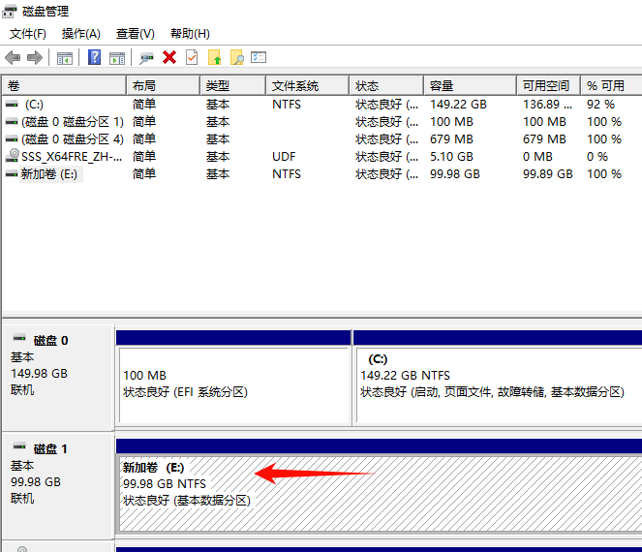Select the (C:) volume row
Image resolution: width=642 pixels, height=552 pixels.
[x=322, y=105]
